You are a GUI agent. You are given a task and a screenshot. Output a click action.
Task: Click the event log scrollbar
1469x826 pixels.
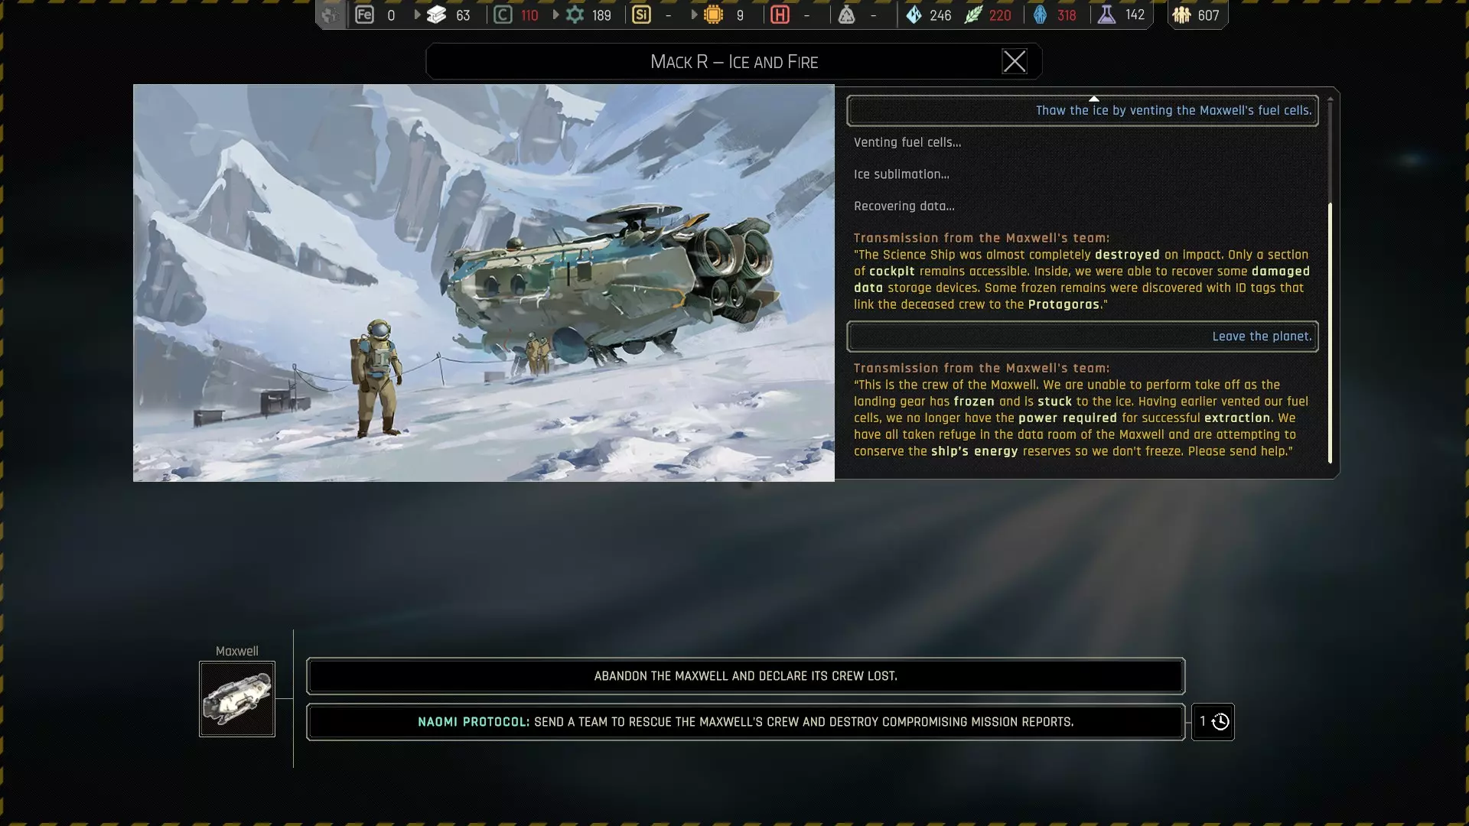[x=1330, y=333]
